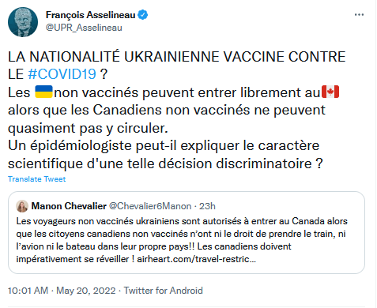The height and width of the screenshot is (308, 377).
Task: Open the quoted tweet text body
Action: [x=182, y=240]
